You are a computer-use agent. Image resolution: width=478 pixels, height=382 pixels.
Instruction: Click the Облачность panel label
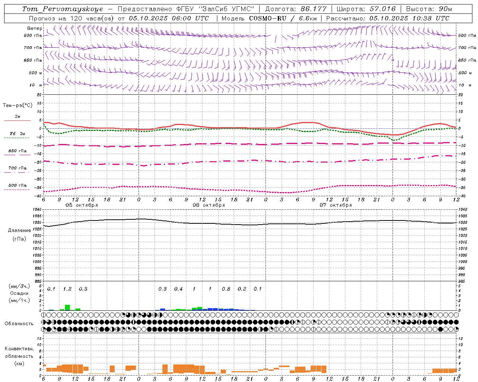coord(19,324)
